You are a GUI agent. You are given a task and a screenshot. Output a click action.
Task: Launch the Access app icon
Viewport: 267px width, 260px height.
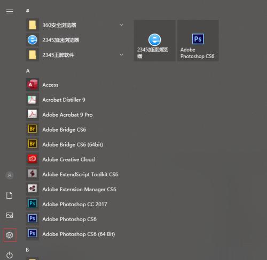tap(33, 85)
